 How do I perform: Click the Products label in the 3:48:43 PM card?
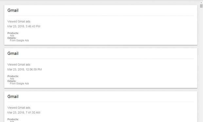pos(13,33)
